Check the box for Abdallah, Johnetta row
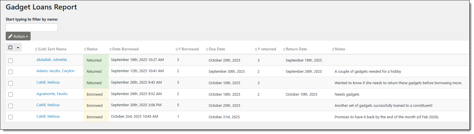The height and width of the screenshot is (134, 474). 11,61
